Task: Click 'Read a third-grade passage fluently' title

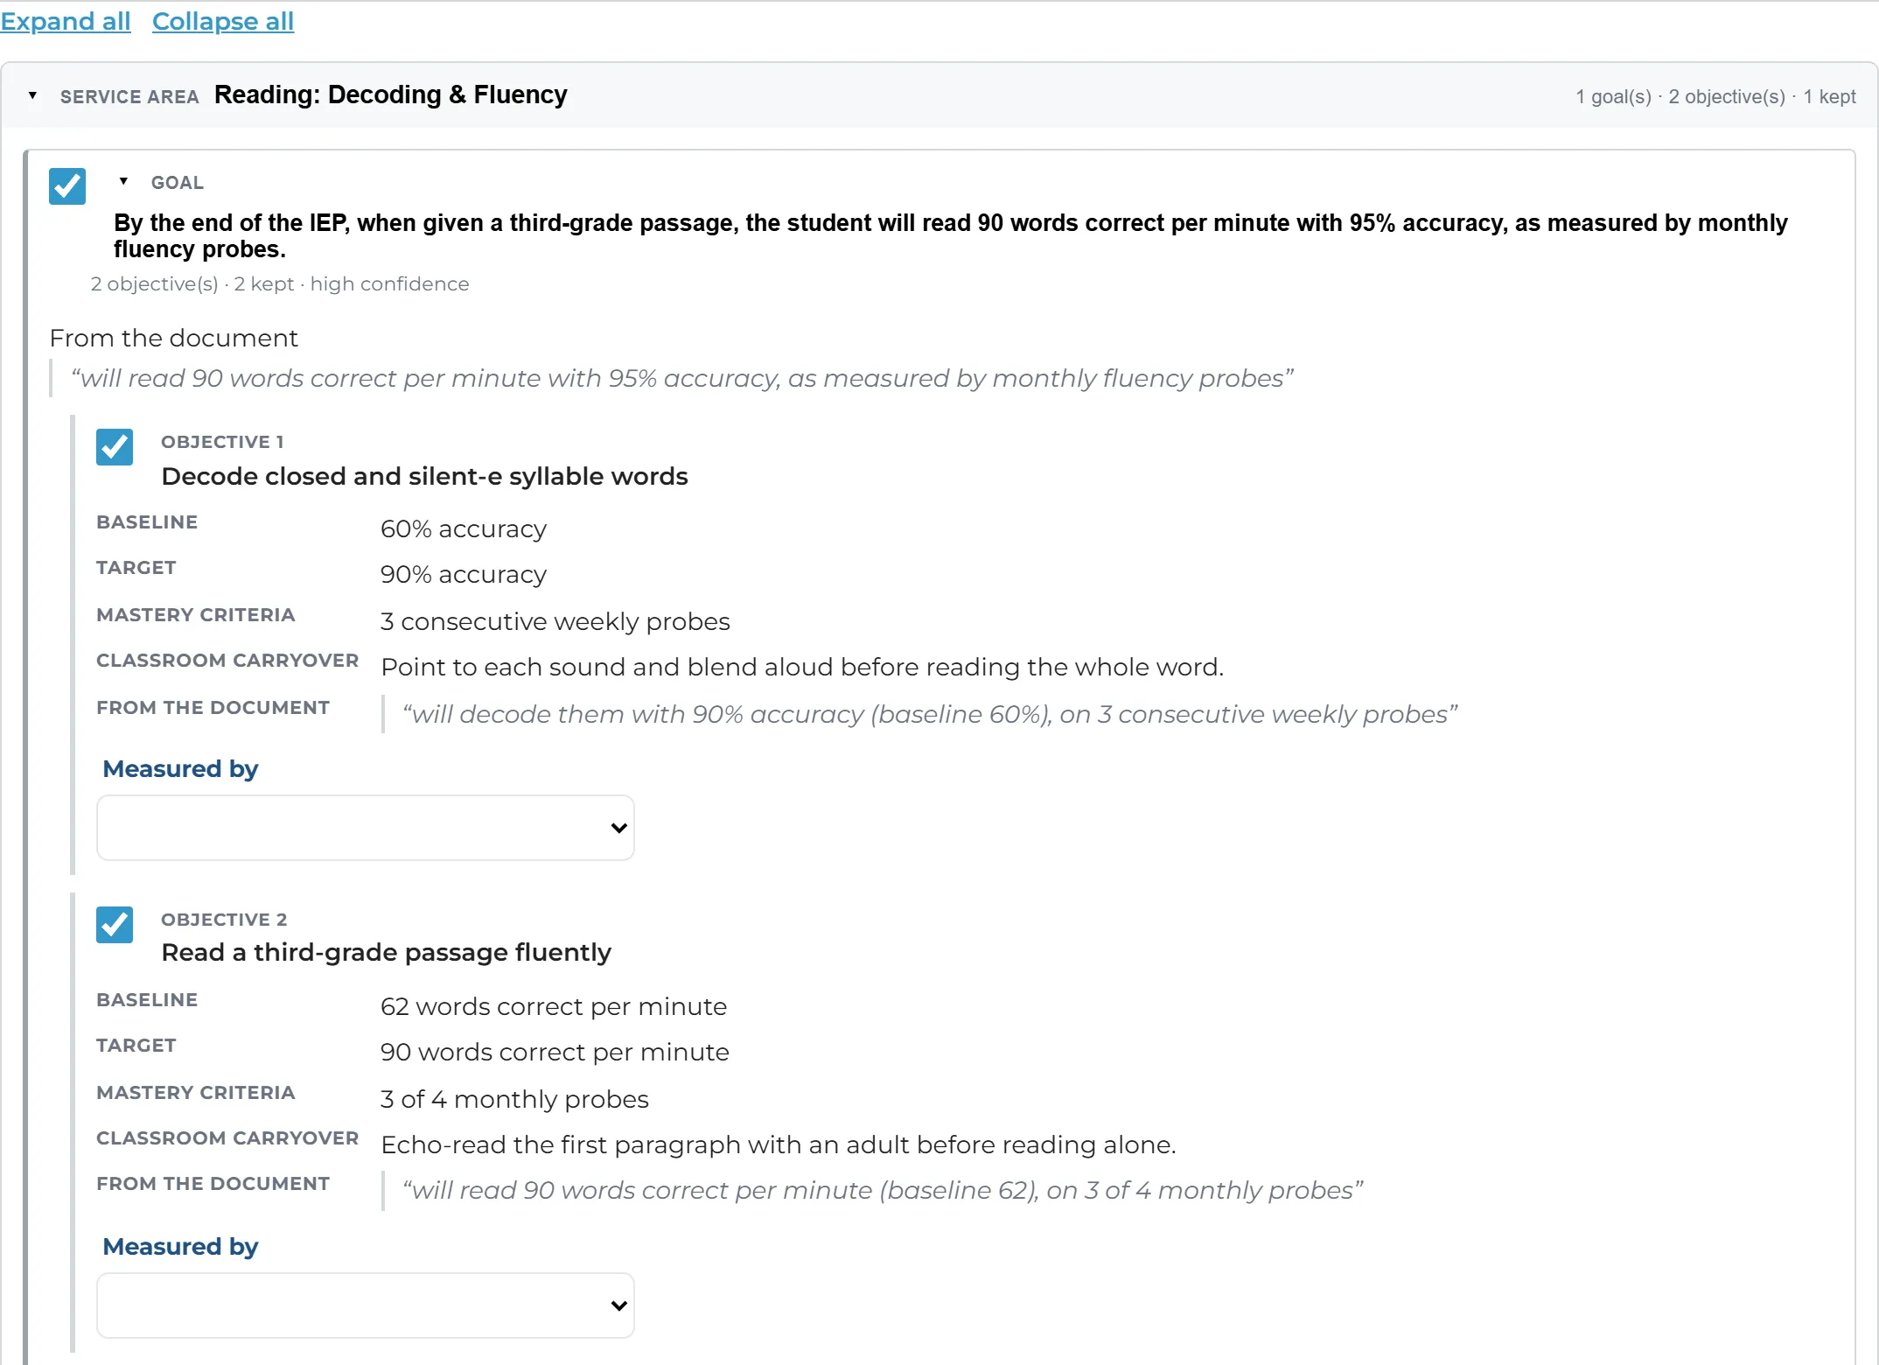Action: tap(387, 953)
